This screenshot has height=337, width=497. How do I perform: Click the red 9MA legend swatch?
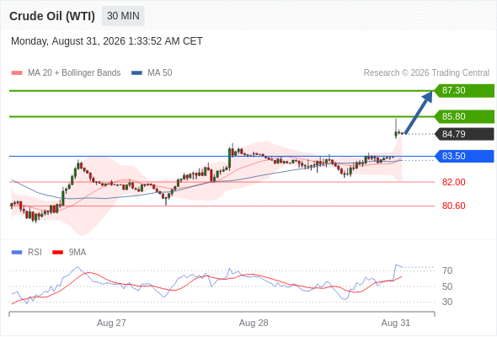(57, 253)
